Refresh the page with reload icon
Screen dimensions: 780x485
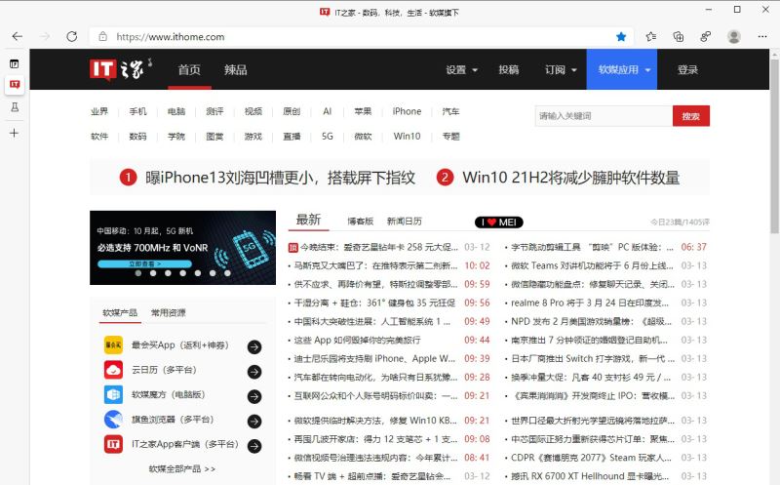pyautogui.click(x=71, y=36)
